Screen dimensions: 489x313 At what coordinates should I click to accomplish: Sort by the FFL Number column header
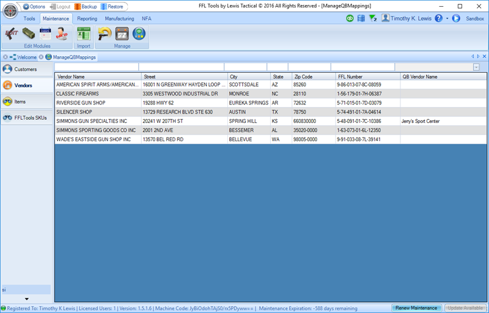[368, 76]
